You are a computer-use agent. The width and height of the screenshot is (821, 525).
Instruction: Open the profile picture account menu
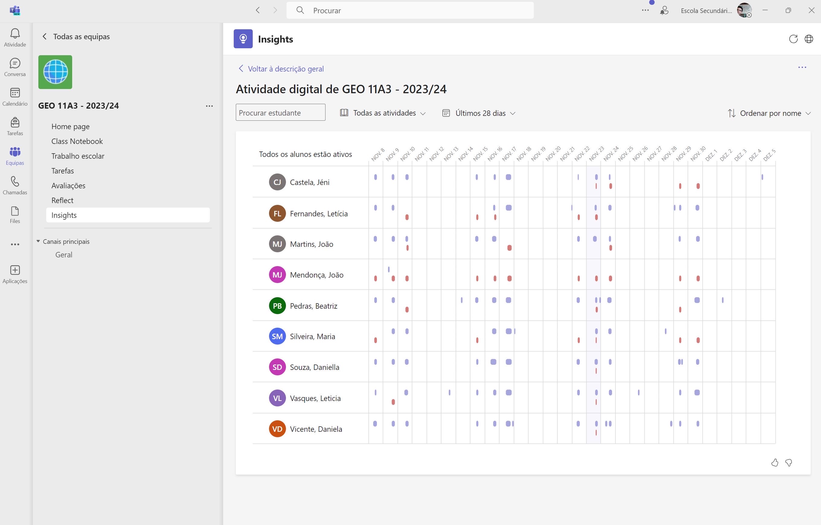point(744,10)
